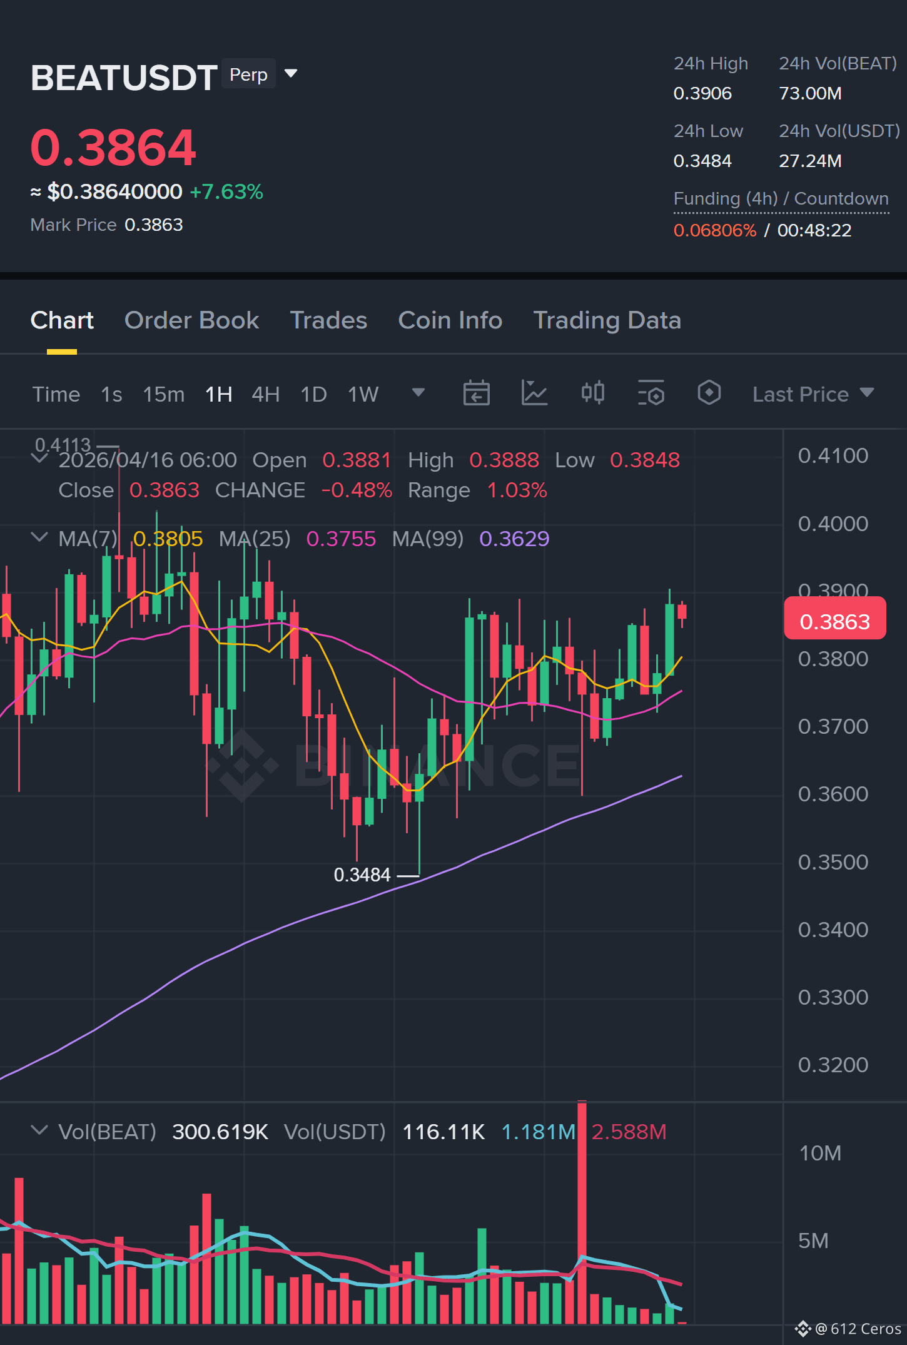
Task: Expand more time intervals dropdown arrow
Action: click(x=418, y=392)
